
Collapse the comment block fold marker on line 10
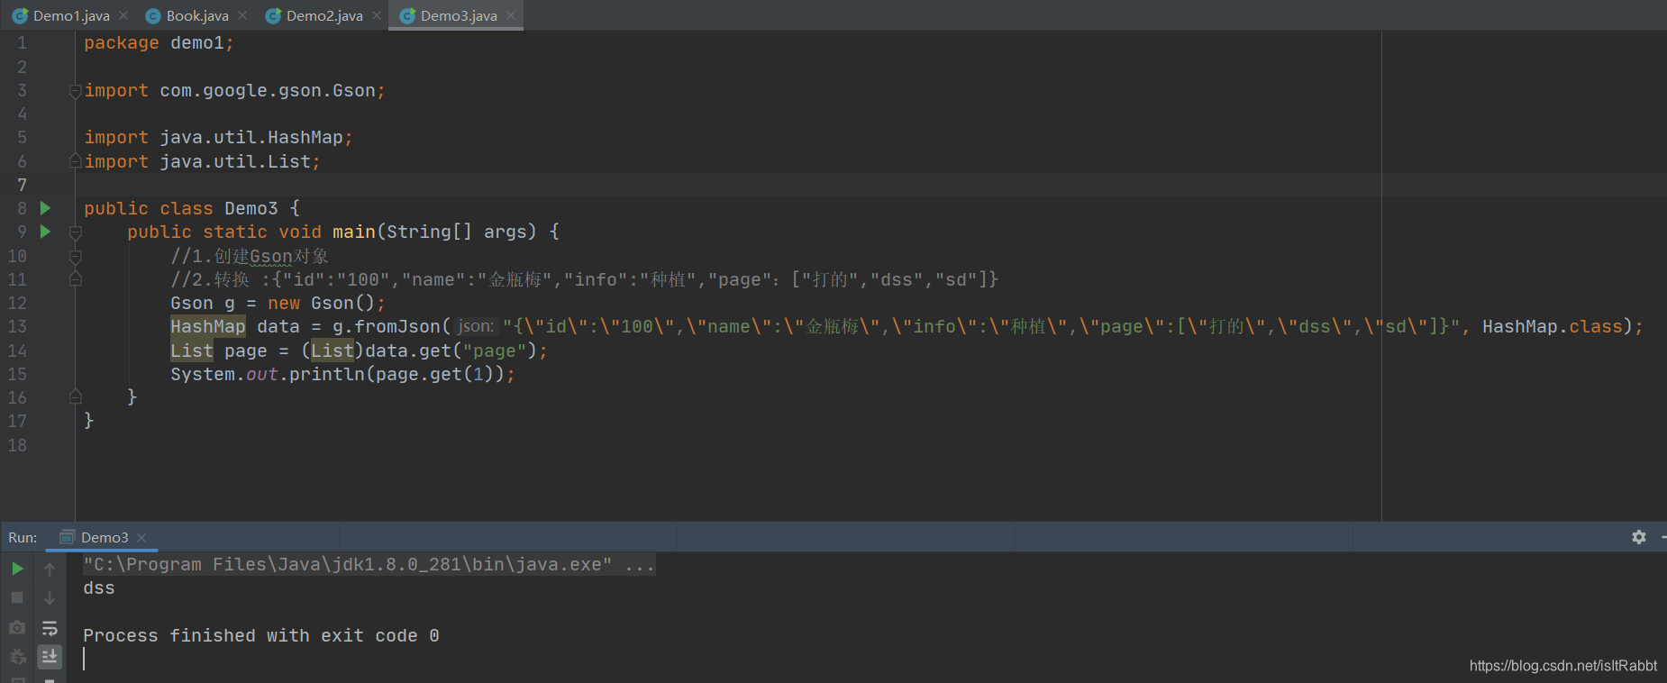click(76, 256)
